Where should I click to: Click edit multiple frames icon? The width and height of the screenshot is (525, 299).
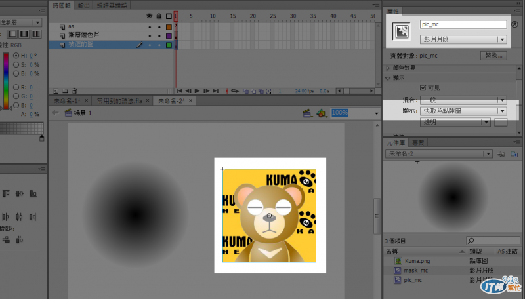[x=261, y=91]
